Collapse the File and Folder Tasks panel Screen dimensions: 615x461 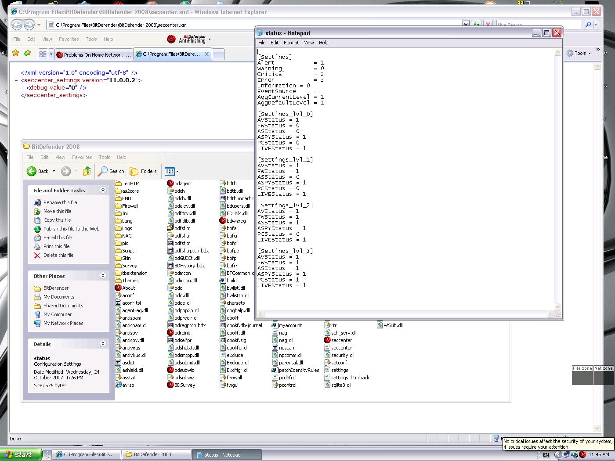click(x=103, y=190)
